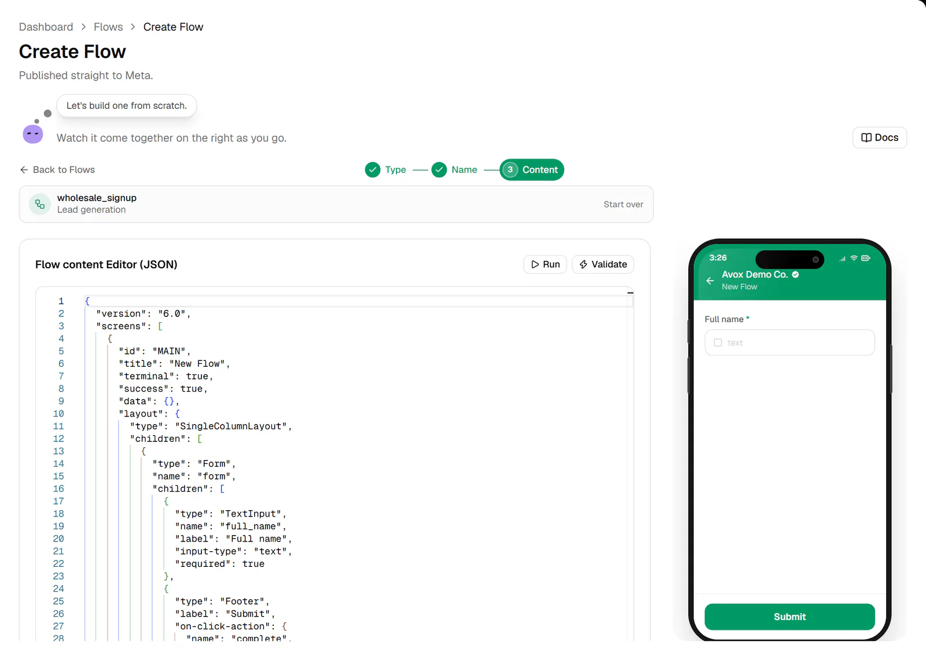Click the signal bars icon in the phone preview
The height and width of the screenshot is (660, 926).
(843, 259)
